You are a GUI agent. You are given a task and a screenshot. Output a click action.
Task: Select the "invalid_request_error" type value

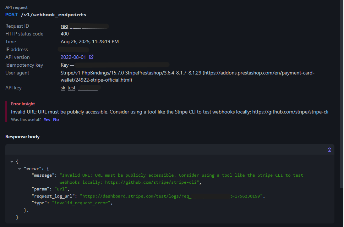[81, 203]
